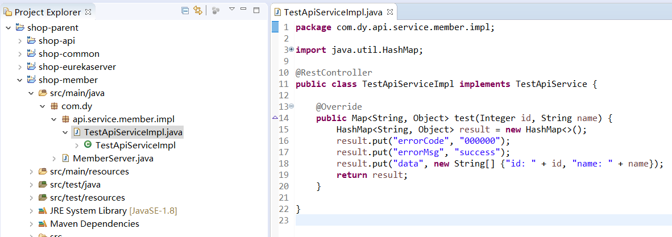Viewport: 672px width, 237px height.
Task: Click the green class icon for TestApiServiceImpl
Action: click(x=88, y=145)
